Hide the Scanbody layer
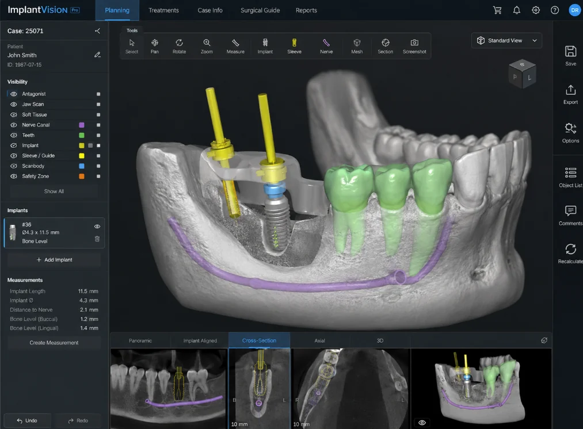This screenshot has height=429, width=583. pos(14,166)
